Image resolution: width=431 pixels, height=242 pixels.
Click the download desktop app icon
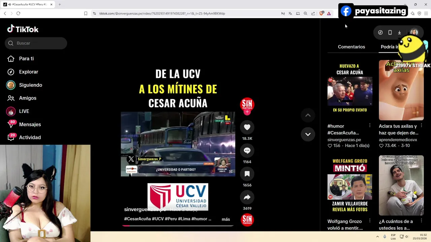399,32
